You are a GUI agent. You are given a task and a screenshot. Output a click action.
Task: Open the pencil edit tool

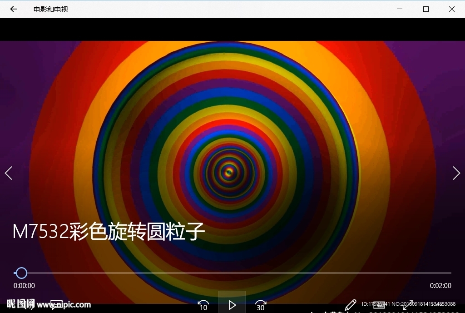tap(351, 305)
